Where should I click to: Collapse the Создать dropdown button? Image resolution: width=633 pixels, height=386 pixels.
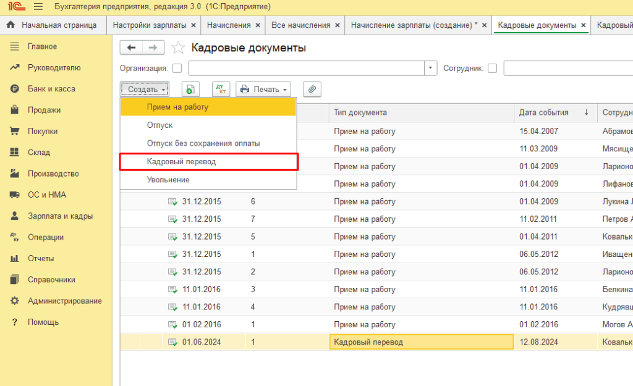[145, 90]
